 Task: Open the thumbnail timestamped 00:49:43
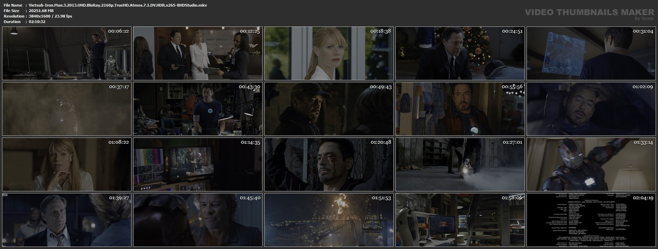pyautogui.click(x=329, y=108)
